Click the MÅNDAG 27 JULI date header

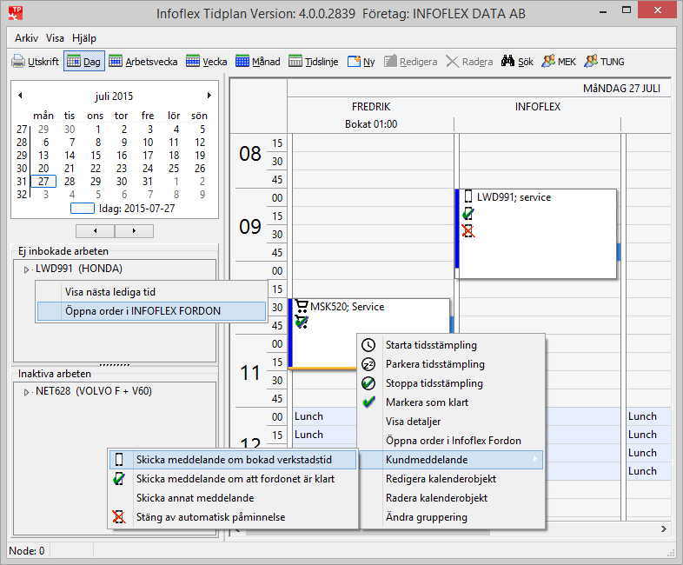(x=621, y=89)
